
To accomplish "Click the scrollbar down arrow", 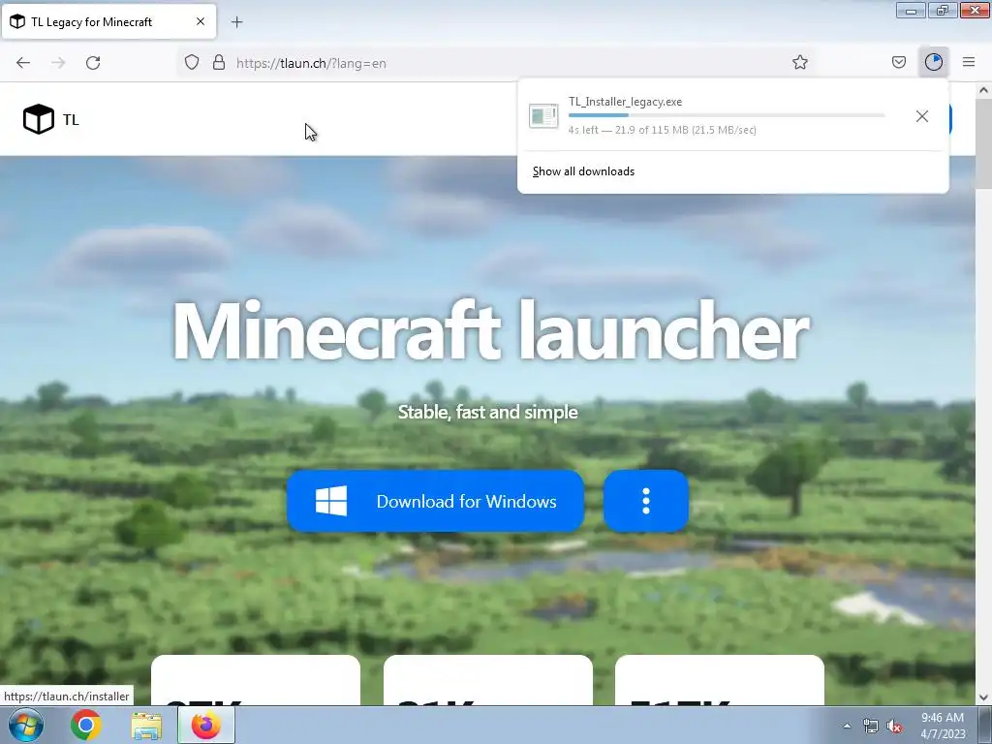I will [x=983, y=697].
